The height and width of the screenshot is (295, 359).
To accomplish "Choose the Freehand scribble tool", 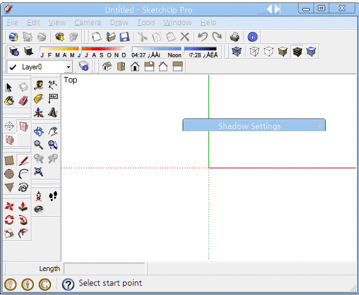I will point(23,187).
